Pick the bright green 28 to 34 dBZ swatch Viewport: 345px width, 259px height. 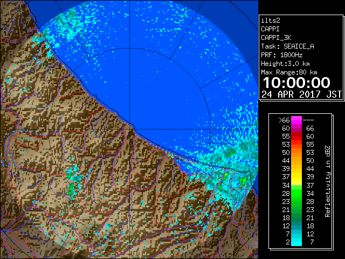tap(296, 193)
